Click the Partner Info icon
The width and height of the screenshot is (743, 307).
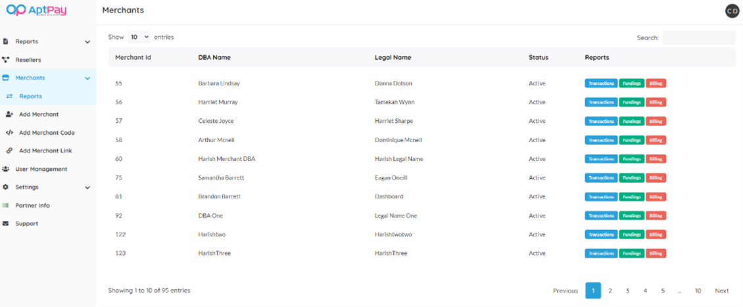6,206
